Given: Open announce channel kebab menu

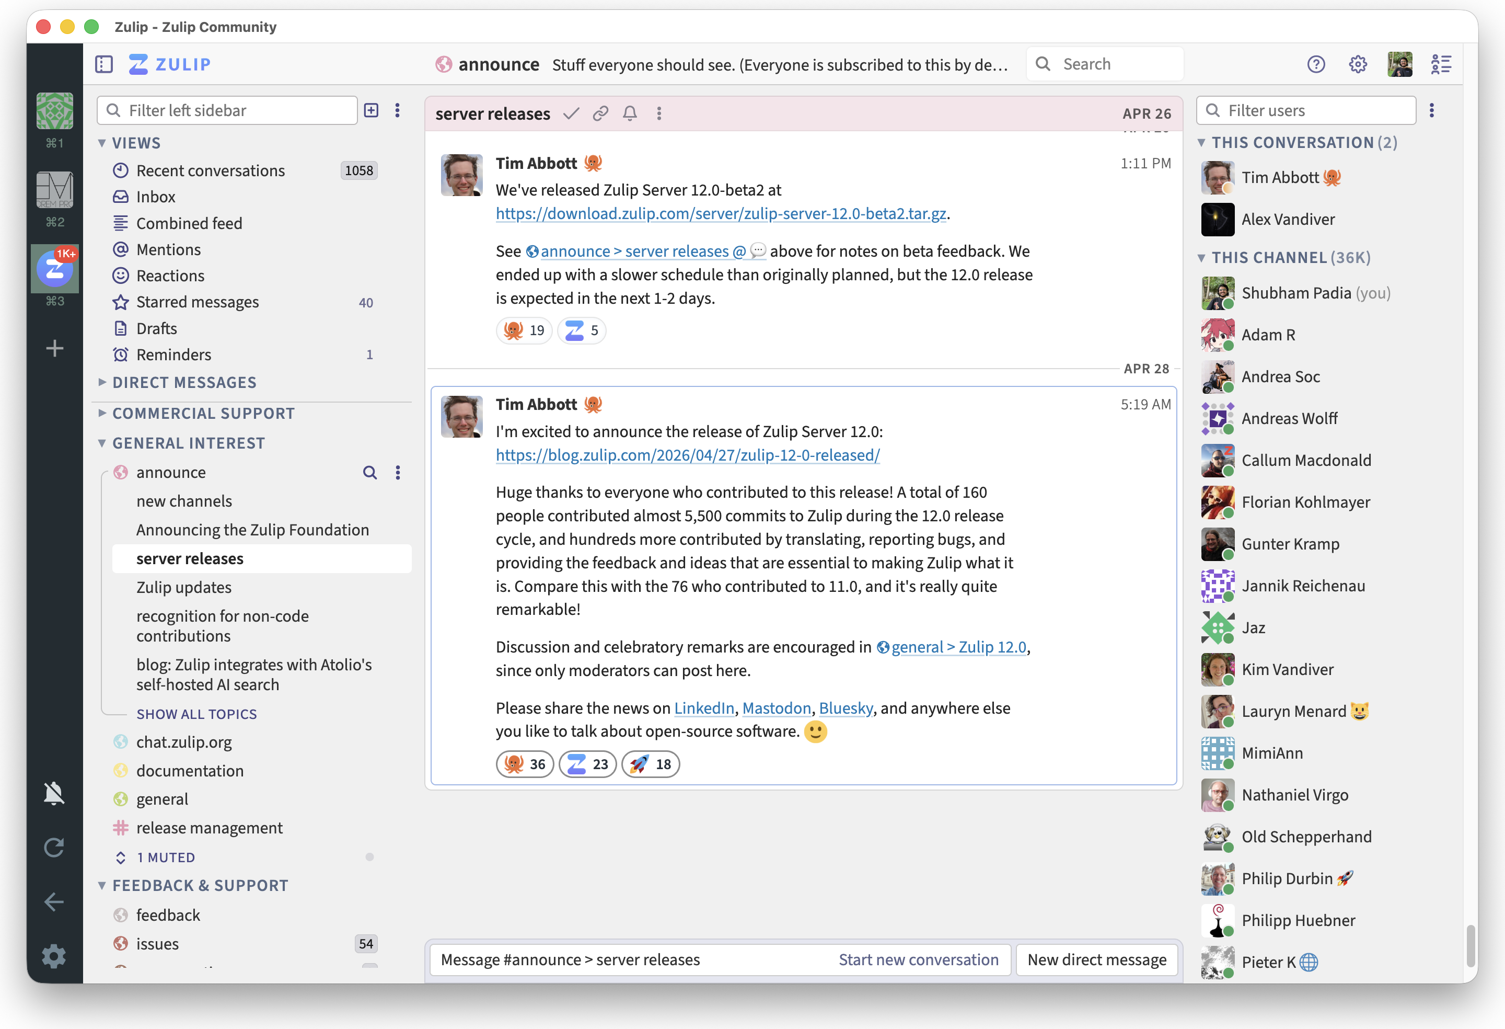Looking at the screenshot, I should pos(398,472).
